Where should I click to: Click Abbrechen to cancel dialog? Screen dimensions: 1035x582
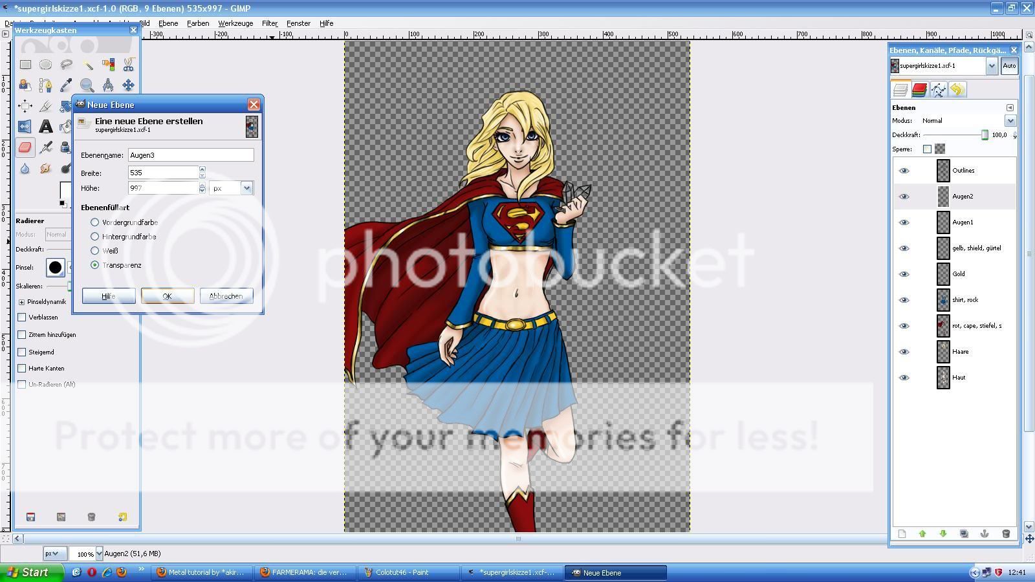click(x=226, y=296)
